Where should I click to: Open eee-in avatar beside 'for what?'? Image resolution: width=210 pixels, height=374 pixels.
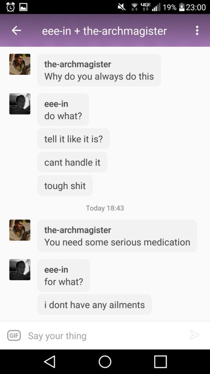coord(20,269)
